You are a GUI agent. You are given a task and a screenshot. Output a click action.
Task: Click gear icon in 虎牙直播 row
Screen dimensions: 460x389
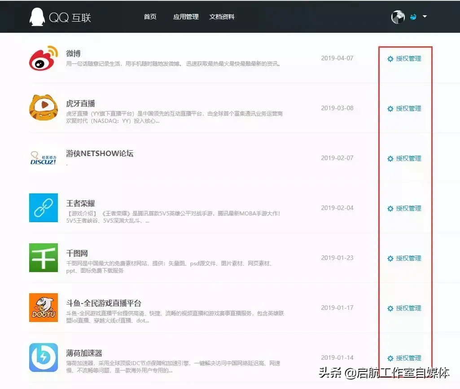pyautogui.click(x=390, y=109)
